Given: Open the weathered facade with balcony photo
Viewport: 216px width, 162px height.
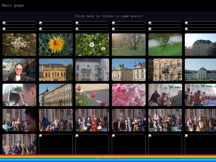Looking at the screenshot, I should click(x=92, y=70).
